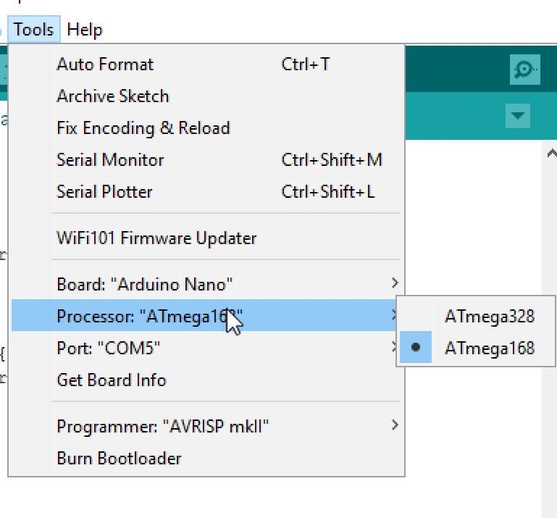The height and width of the screenshot is (518, 557).
Task: Open the Help menu
Action: [x=85, y=29]
